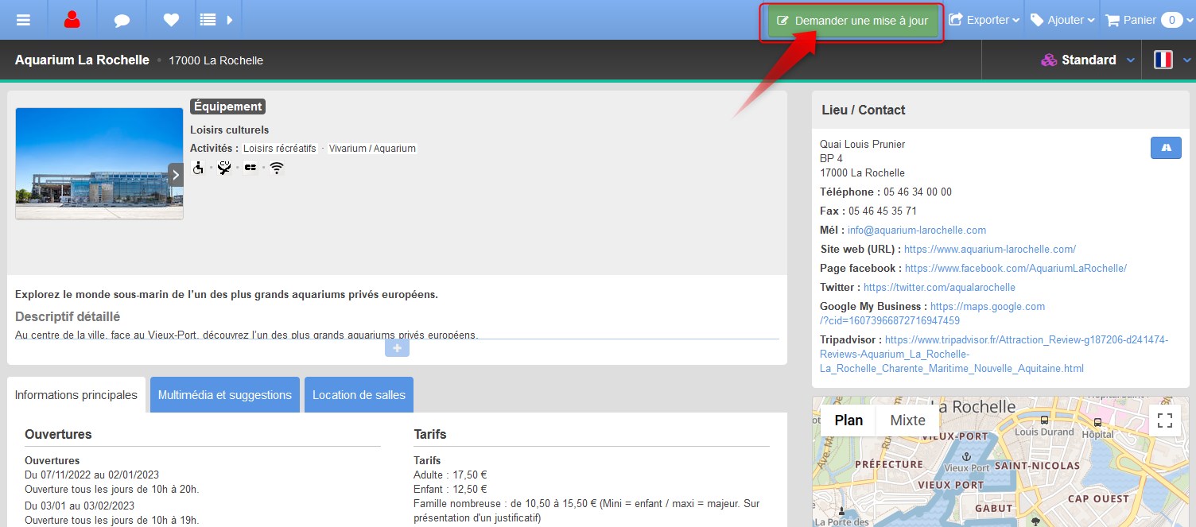Select Informations principales tab
The height and width of the screenshot is (527, 1196).
point(76,395)
